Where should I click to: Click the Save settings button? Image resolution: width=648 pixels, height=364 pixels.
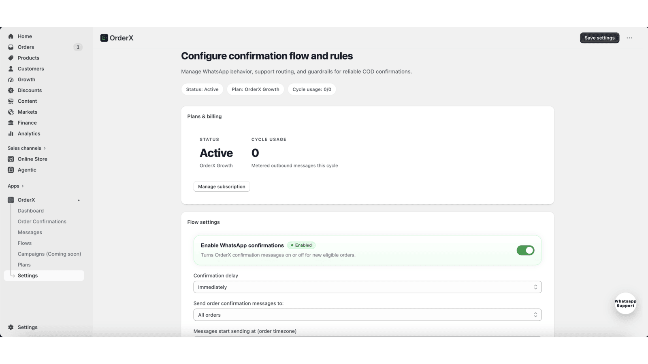[x=599, y=38]
